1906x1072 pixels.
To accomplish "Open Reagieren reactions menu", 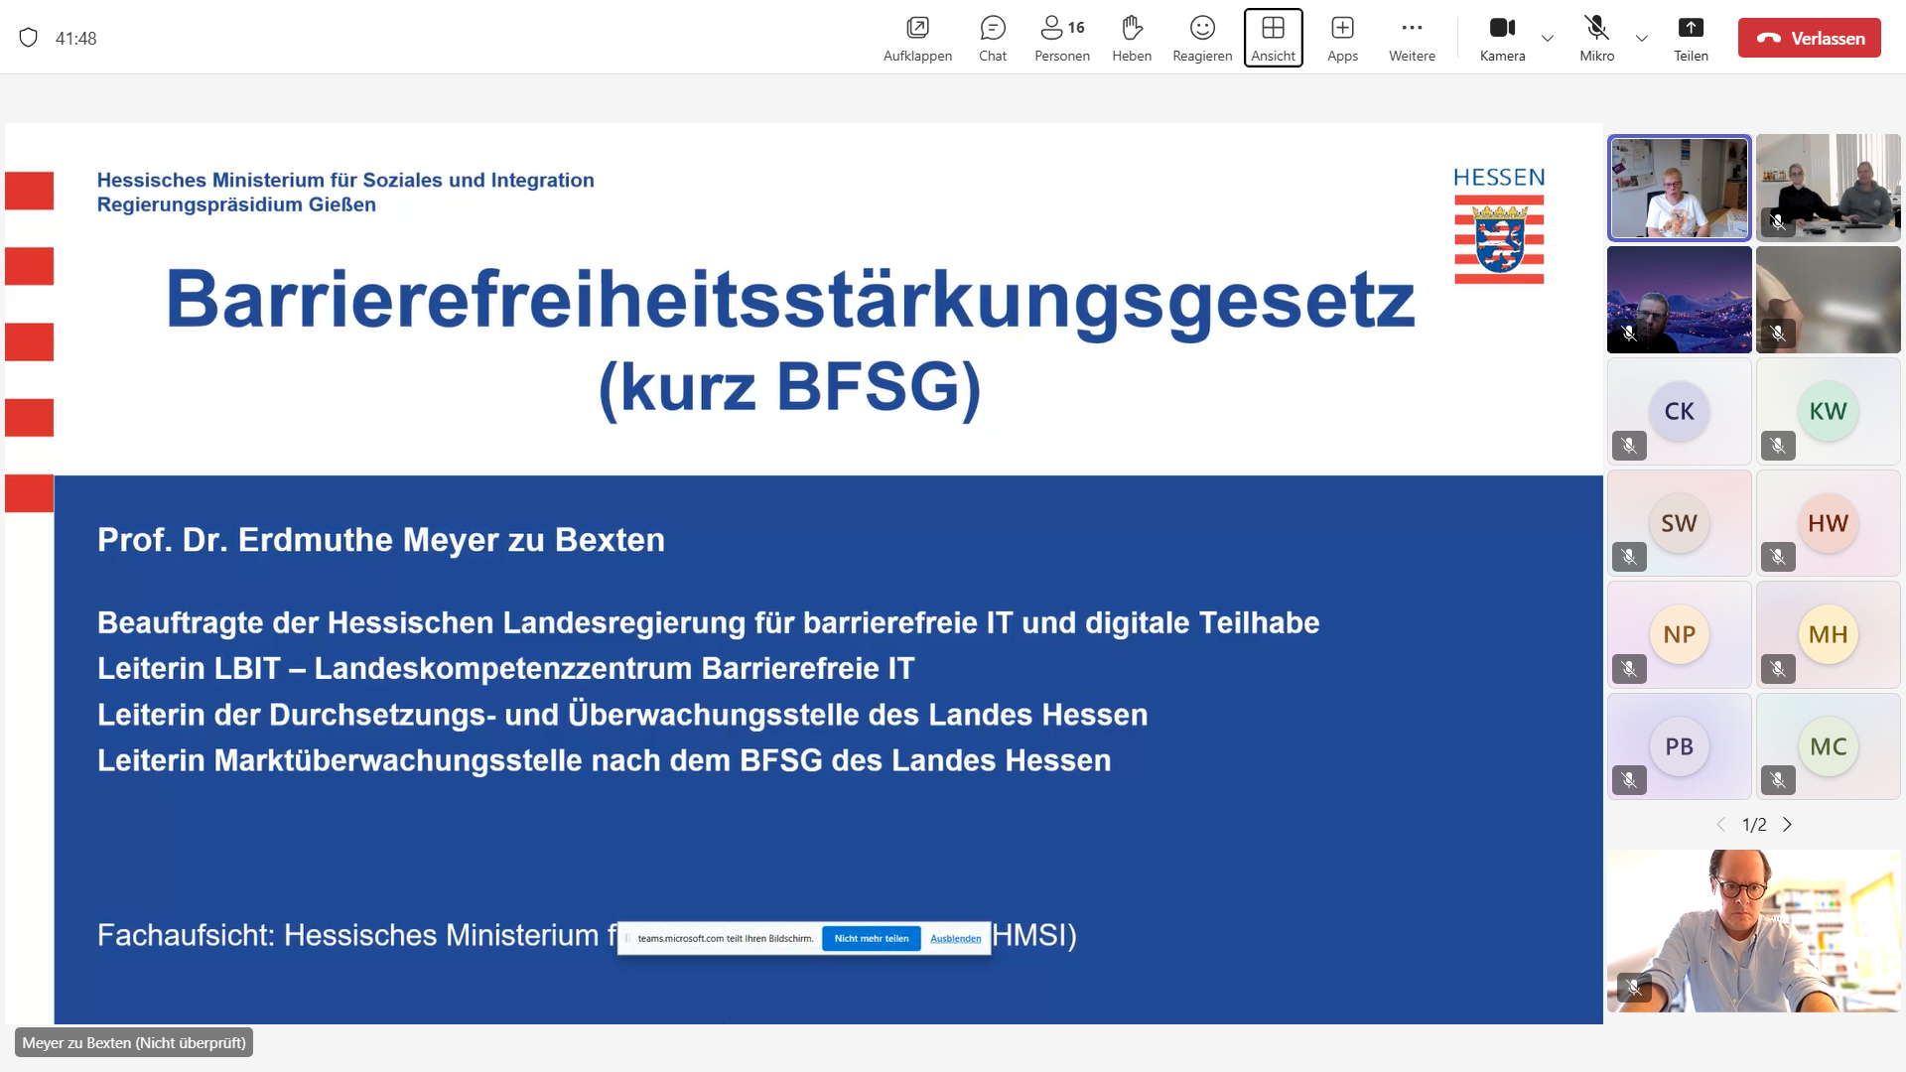I will 1201,39.
